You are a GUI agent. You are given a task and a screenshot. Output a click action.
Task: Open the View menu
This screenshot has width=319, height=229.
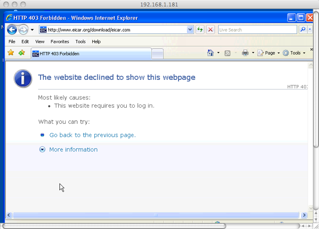(x=40, y=41)
